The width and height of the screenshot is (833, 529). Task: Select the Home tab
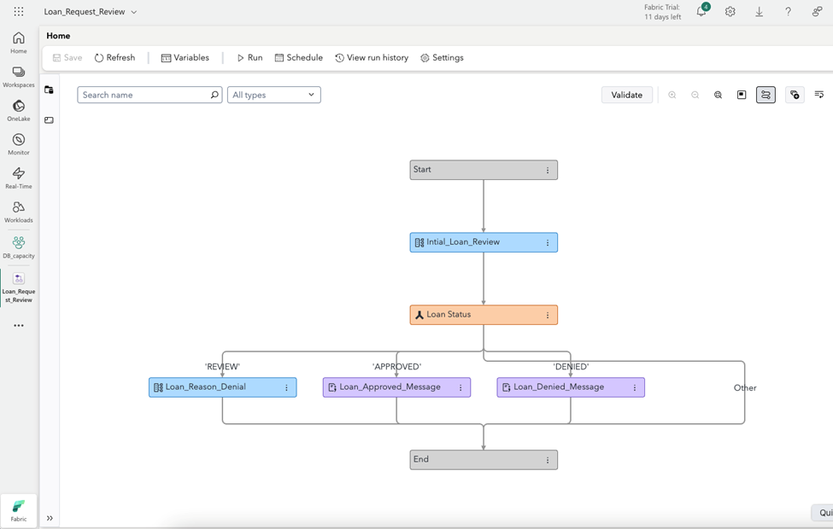click(x=58, y=36)
